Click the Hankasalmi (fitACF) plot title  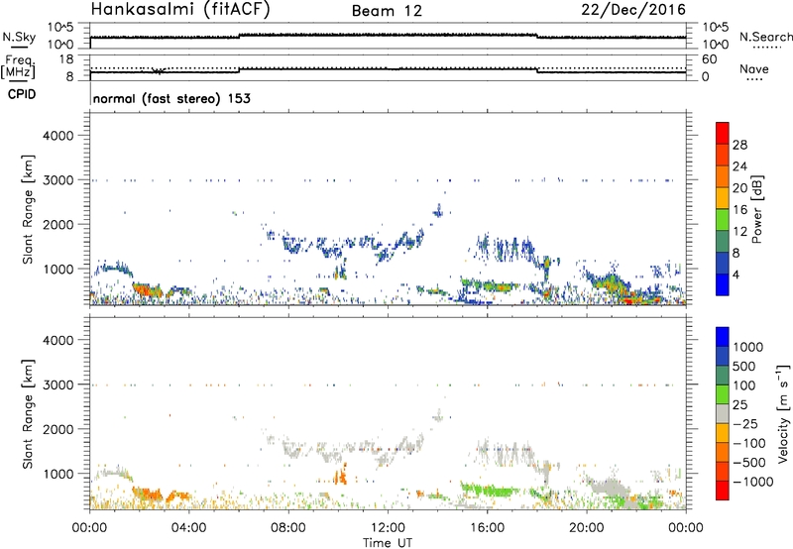point(180,10)
